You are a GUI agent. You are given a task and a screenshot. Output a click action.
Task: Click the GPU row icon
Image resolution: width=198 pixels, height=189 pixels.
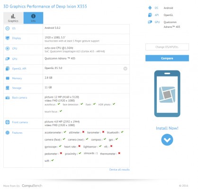click(8, 59)
